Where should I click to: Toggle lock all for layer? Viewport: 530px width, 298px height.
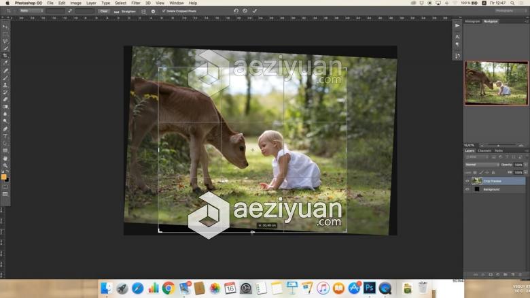point(493,173)
